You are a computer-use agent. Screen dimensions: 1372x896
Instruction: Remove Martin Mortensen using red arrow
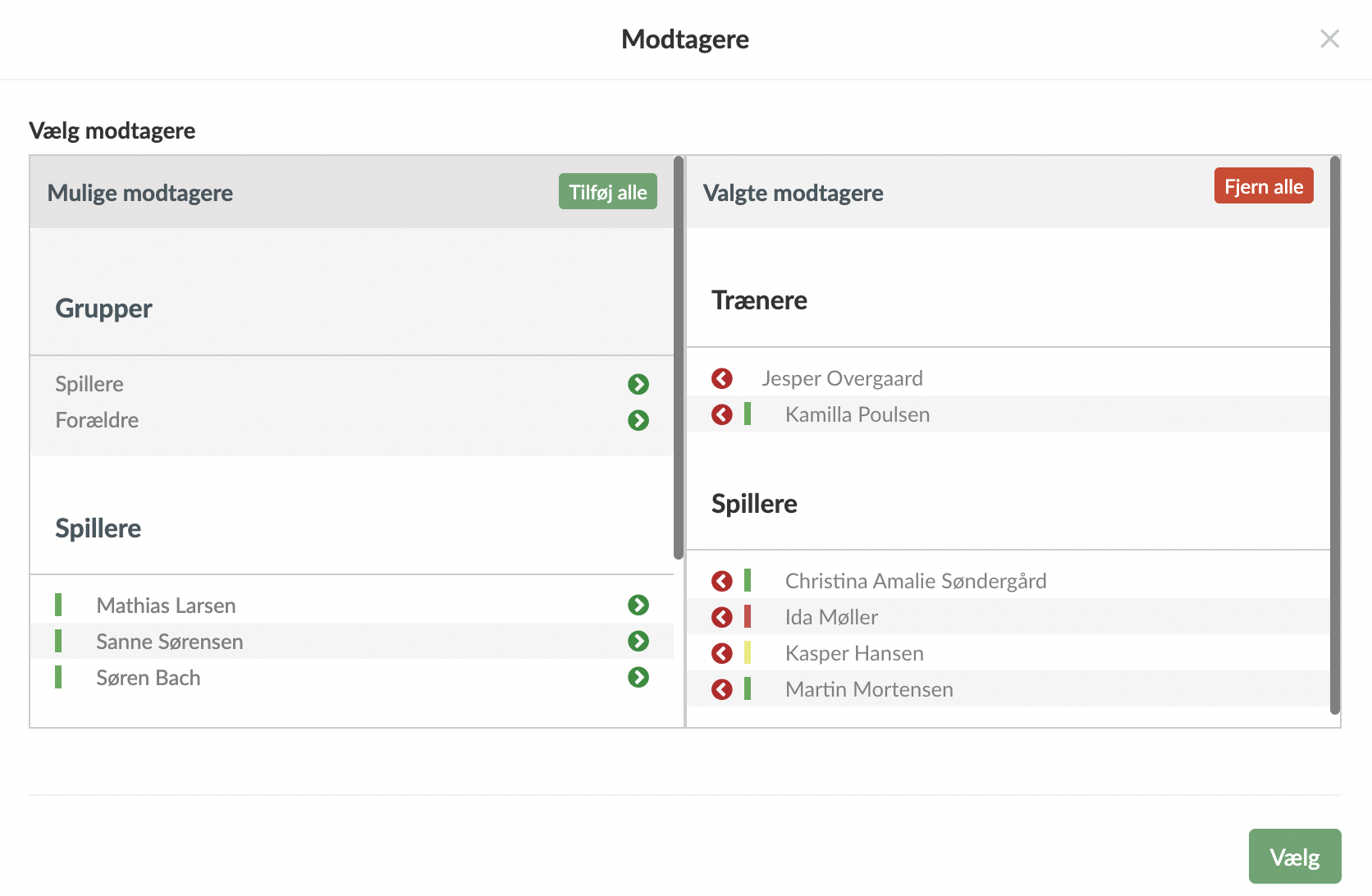point(722,689)
